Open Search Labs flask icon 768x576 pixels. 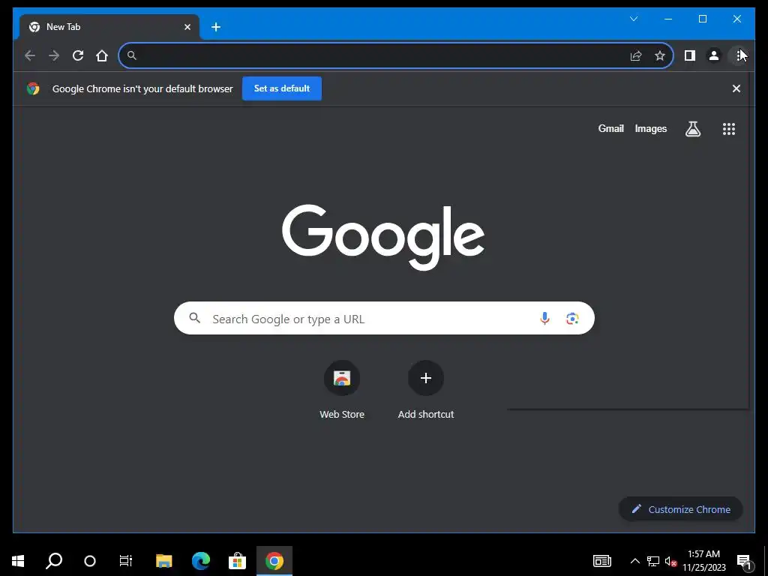pos(692,129)
